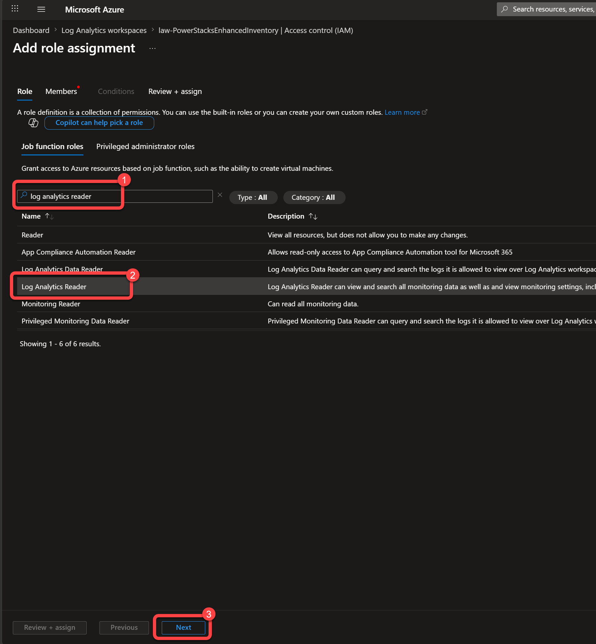Open the Type : All filter
The width and height of the screenshot is (596, 644).
[253, 198]
